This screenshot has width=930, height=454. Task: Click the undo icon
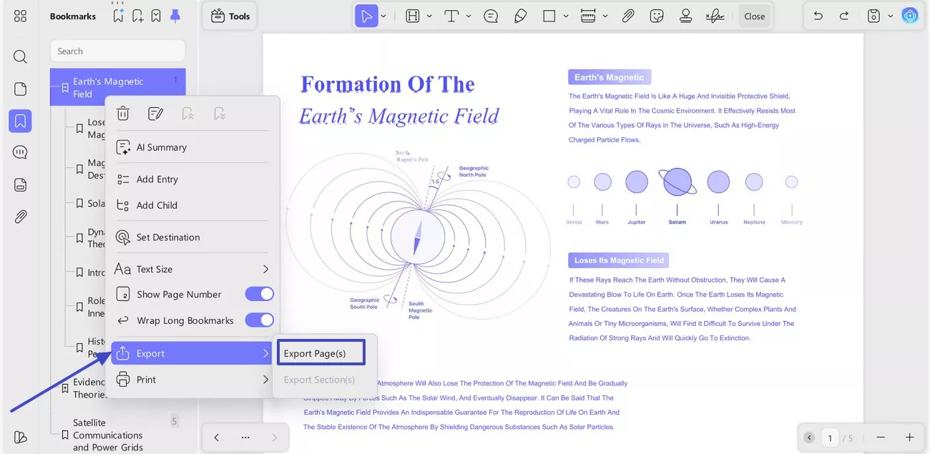tap(817, 15)
